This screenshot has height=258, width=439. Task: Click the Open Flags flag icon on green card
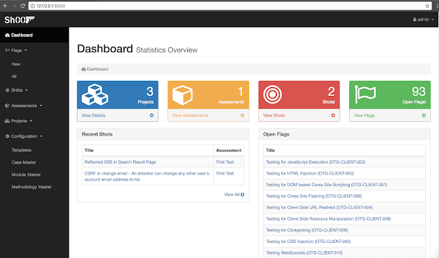click(365, 94)
